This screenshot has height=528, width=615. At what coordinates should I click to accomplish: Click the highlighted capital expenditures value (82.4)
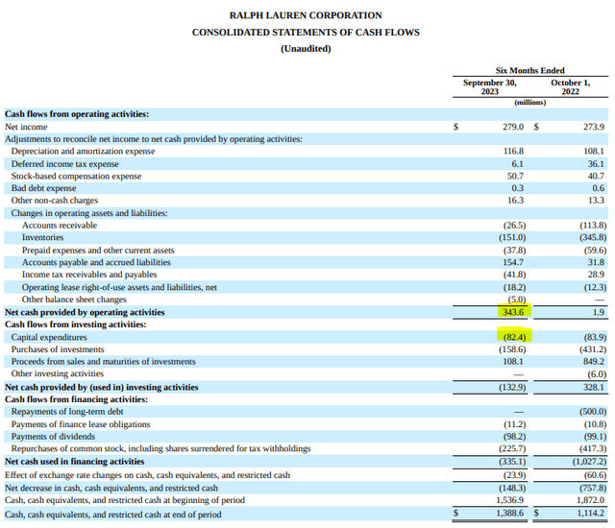pos(515,337)
